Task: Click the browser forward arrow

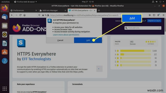Action: [x=16, y=15]
